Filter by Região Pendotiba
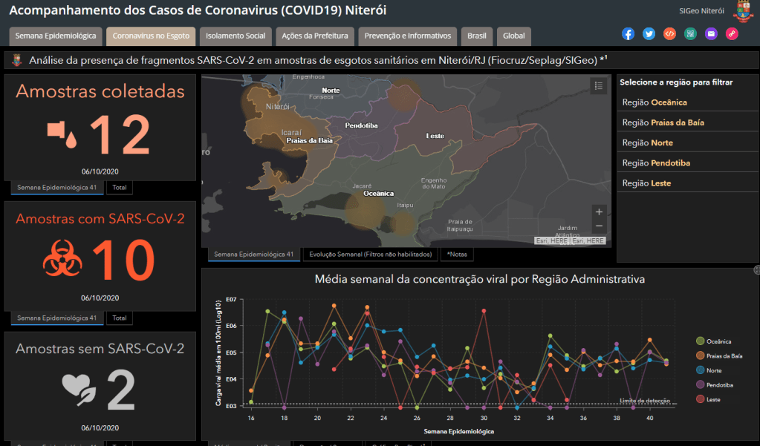Image resolution: width=760 pixels, height=446 pixels. pyautogui.click(x=654, y=163)
